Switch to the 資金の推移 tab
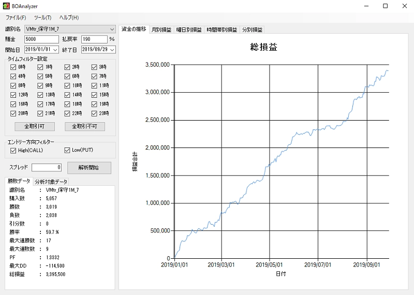414x295 pixels. coord(134,29)
